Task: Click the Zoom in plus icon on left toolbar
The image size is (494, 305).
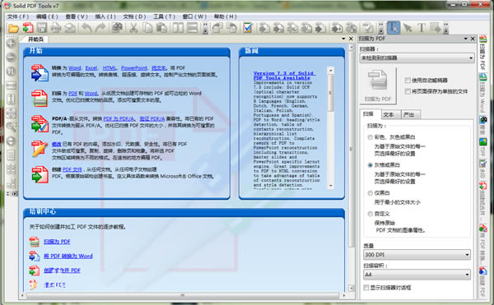Action: coord(11,43)
